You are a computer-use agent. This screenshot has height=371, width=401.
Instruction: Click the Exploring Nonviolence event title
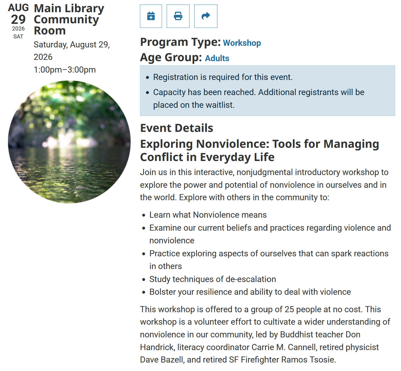(x=259, y=150)
